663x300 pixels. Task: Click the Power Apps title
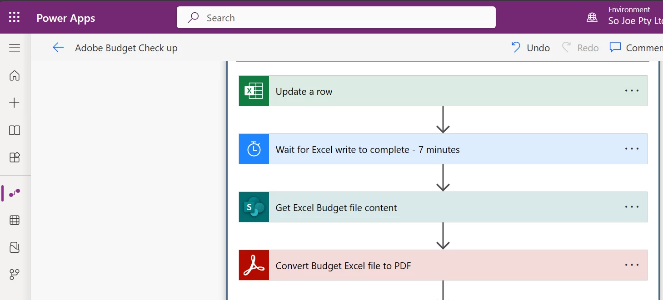[66, 18]
